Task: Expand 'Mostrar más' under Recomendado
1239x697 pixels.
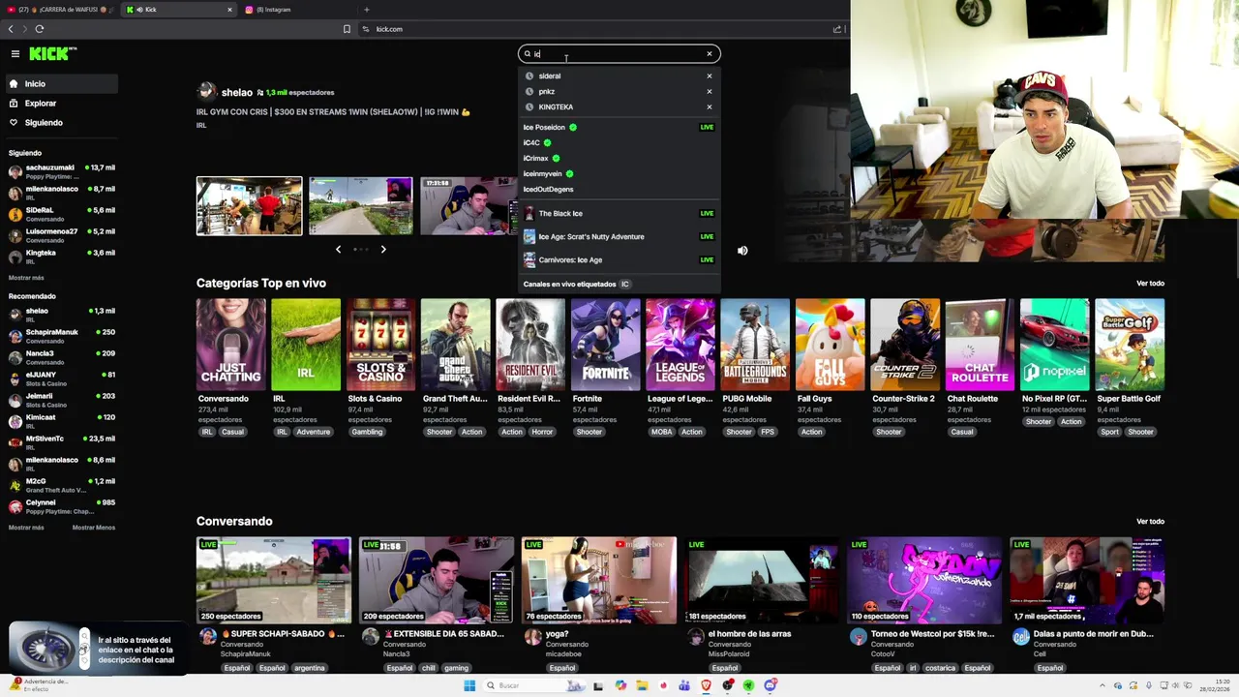Action: (x=26, y=528)
